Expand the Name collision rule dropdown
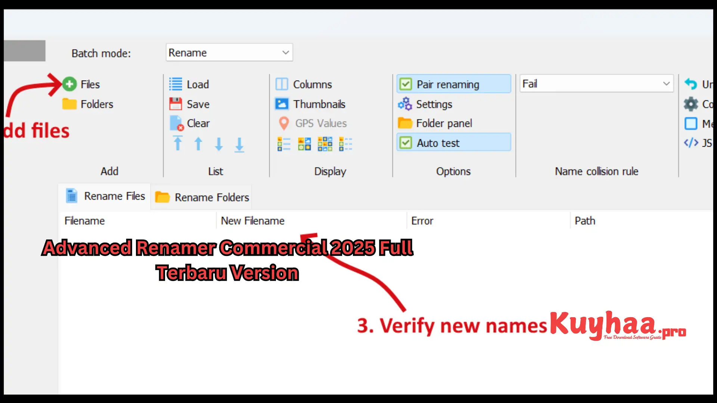 pyautogui.click(x=667, y=84)
